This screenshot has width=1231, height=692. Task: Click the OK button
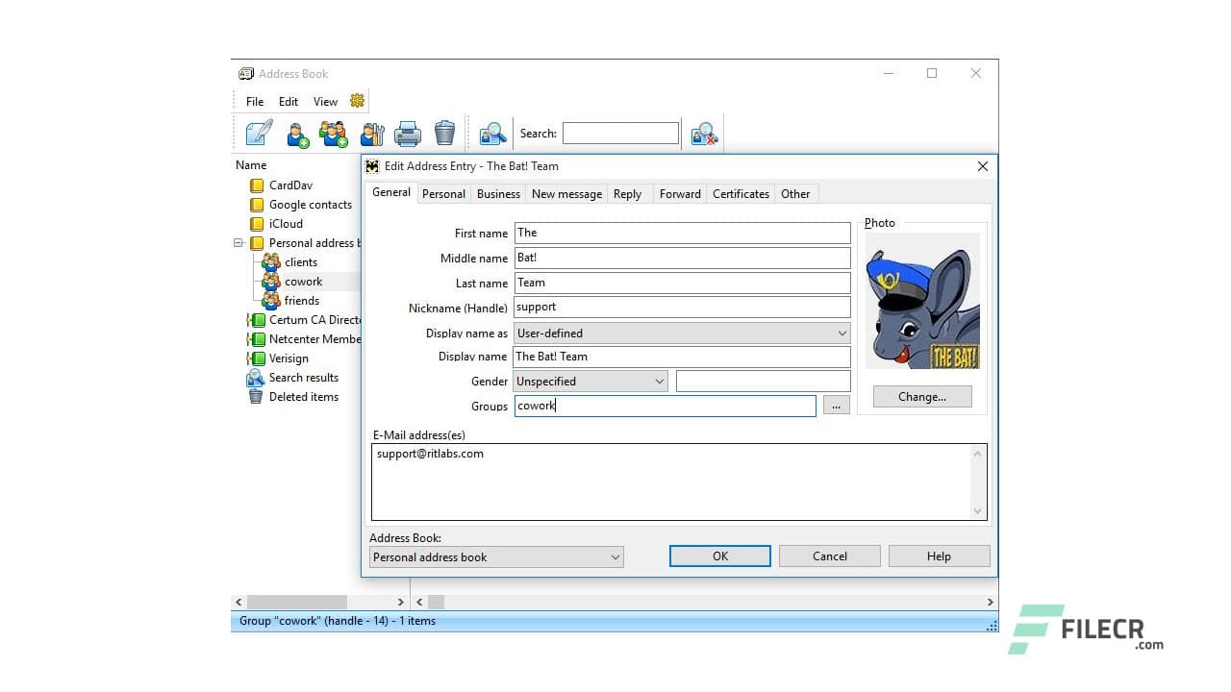[719, 556]
